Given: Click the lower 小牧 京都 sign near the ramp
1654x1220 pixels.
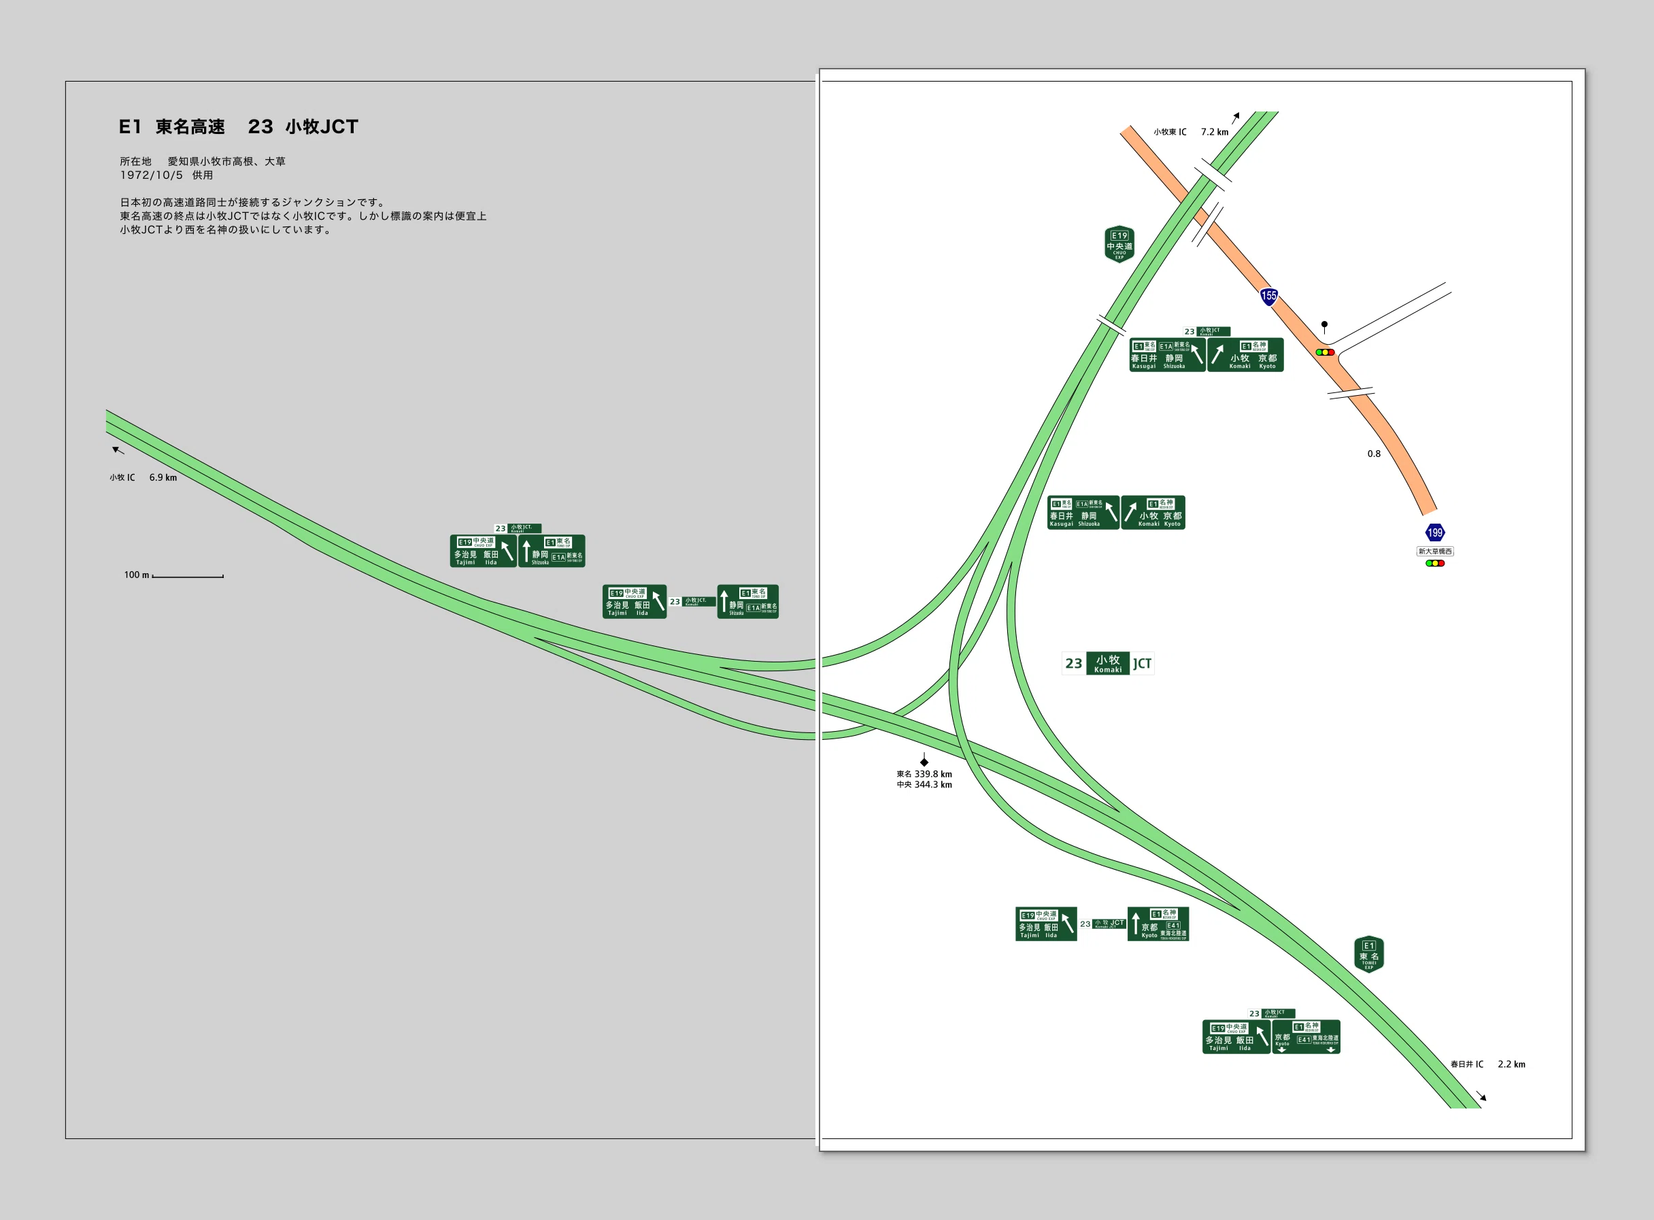Looking at the screenshot, I should tap(1153, 513).
